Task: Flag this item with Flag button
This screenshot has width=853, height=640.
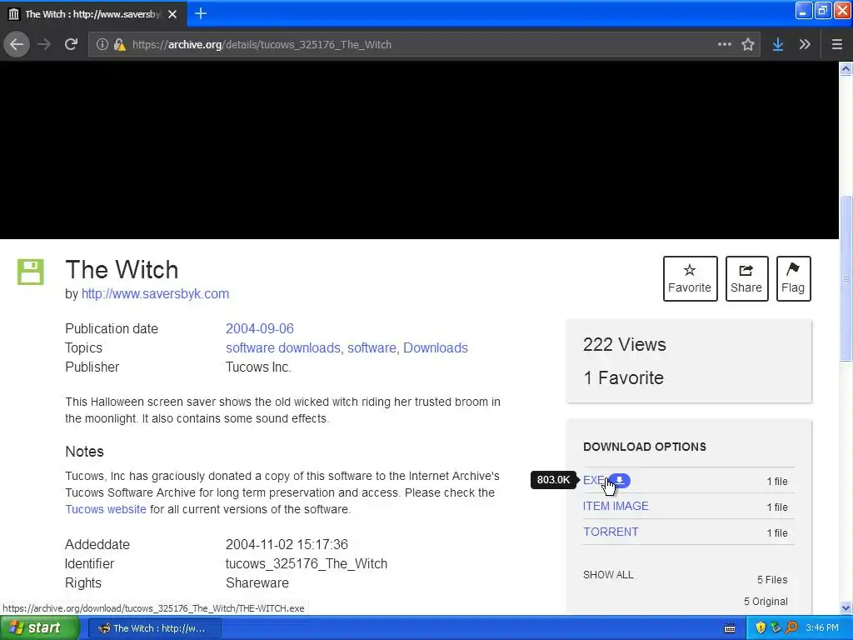Action: 793,278
